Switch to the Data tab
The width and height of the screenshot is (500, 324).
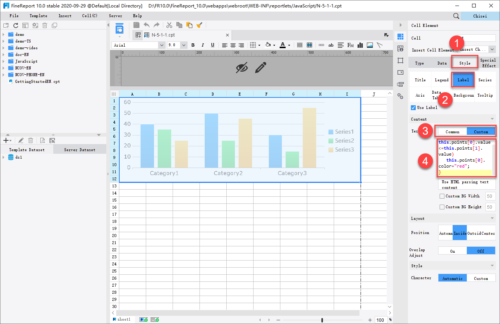click(442, 63)
